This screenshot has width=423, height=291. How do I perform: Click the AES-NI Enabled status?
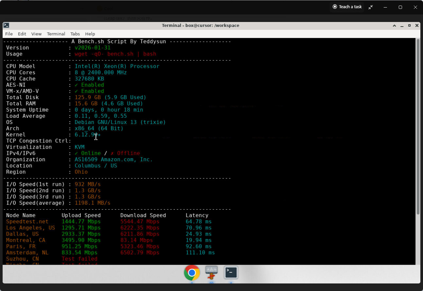click(x=89, y=85)
